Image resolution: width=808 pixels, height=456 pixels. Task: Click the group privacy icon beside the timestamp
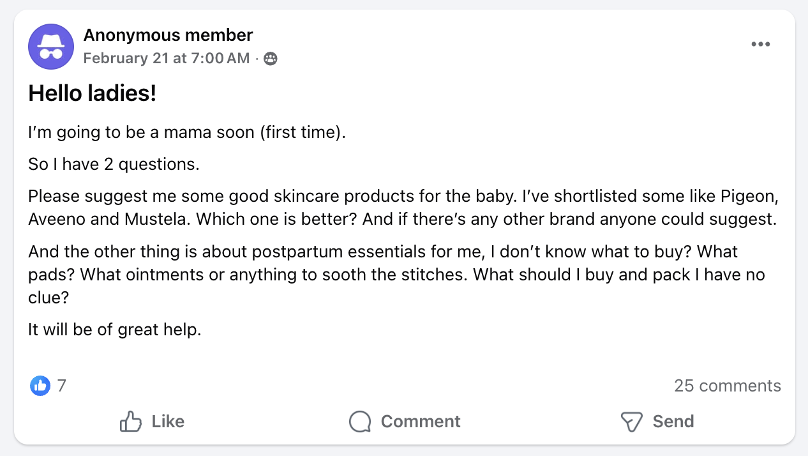click(x=270, y=58)
